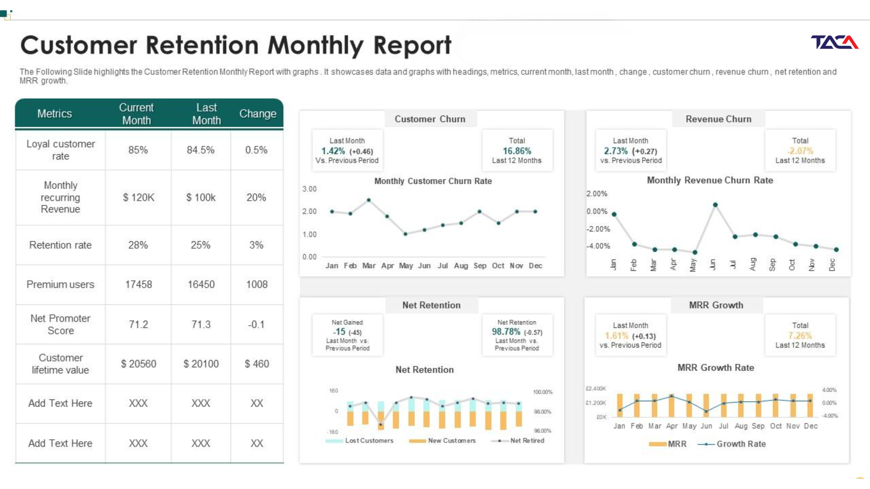Screen dimensions: 870x489
Task: Click the Retention rate row label
Action: 60,245
